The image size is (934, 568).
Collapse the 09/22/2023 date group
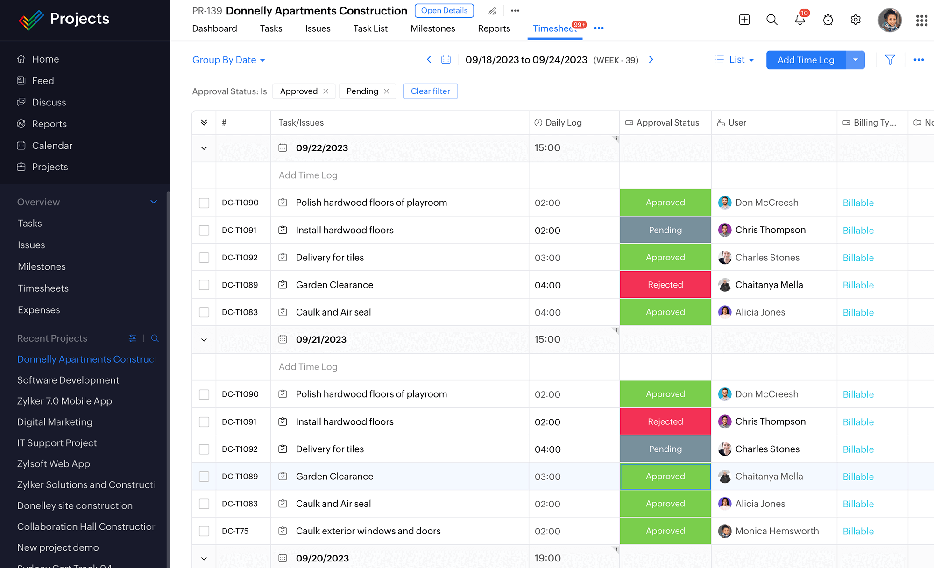click(x=203, y=148)
